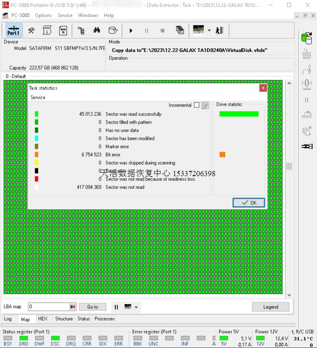Expand the dropdown next to LBA pause
Viewport: 317px width, 348px height.
136,307
